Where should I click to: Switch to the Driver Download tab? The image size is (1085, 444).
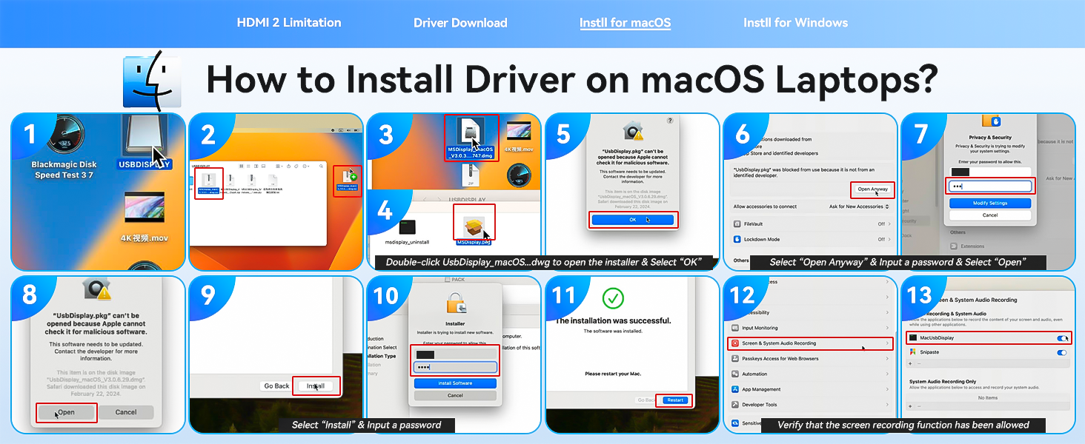pos(460,23)
